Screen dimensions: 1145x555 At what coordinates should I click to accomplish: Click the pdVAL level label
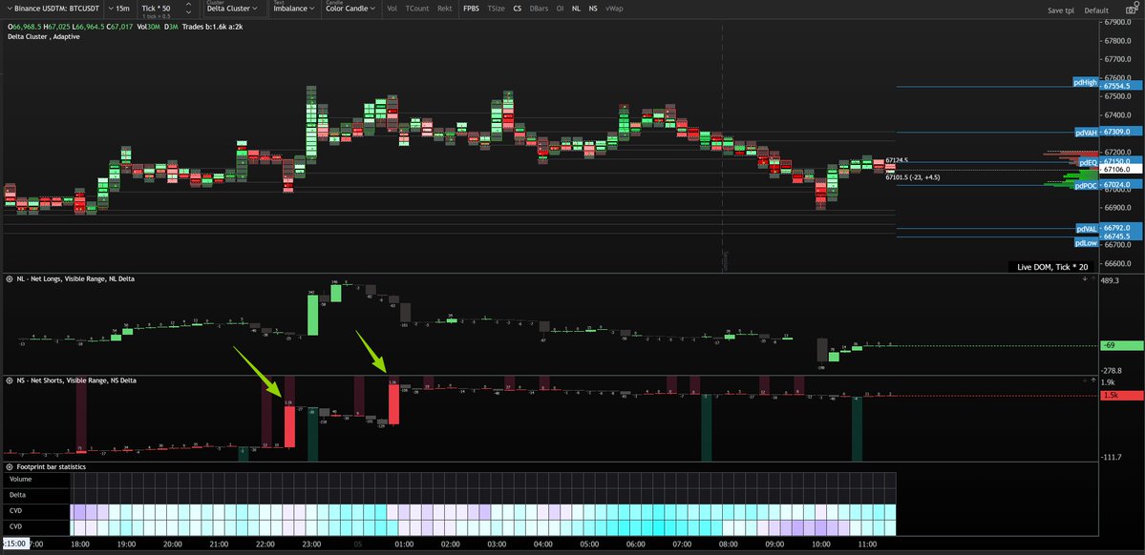1087,229
